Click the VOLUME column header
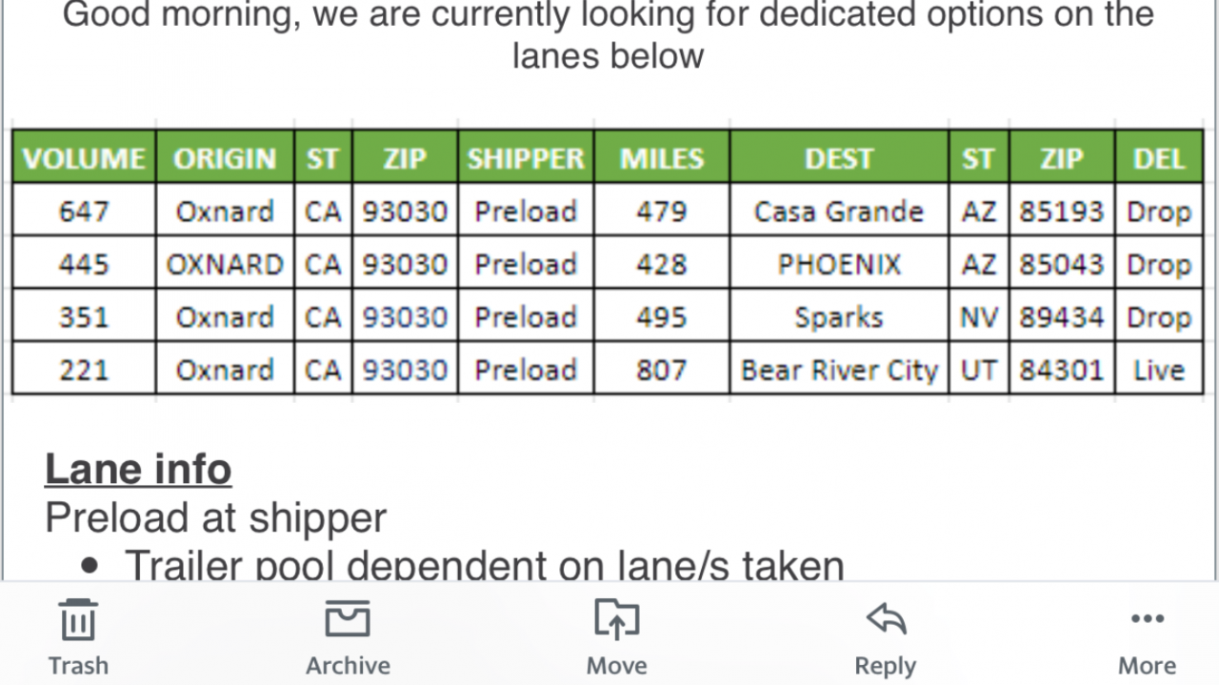 coord(84,158)
